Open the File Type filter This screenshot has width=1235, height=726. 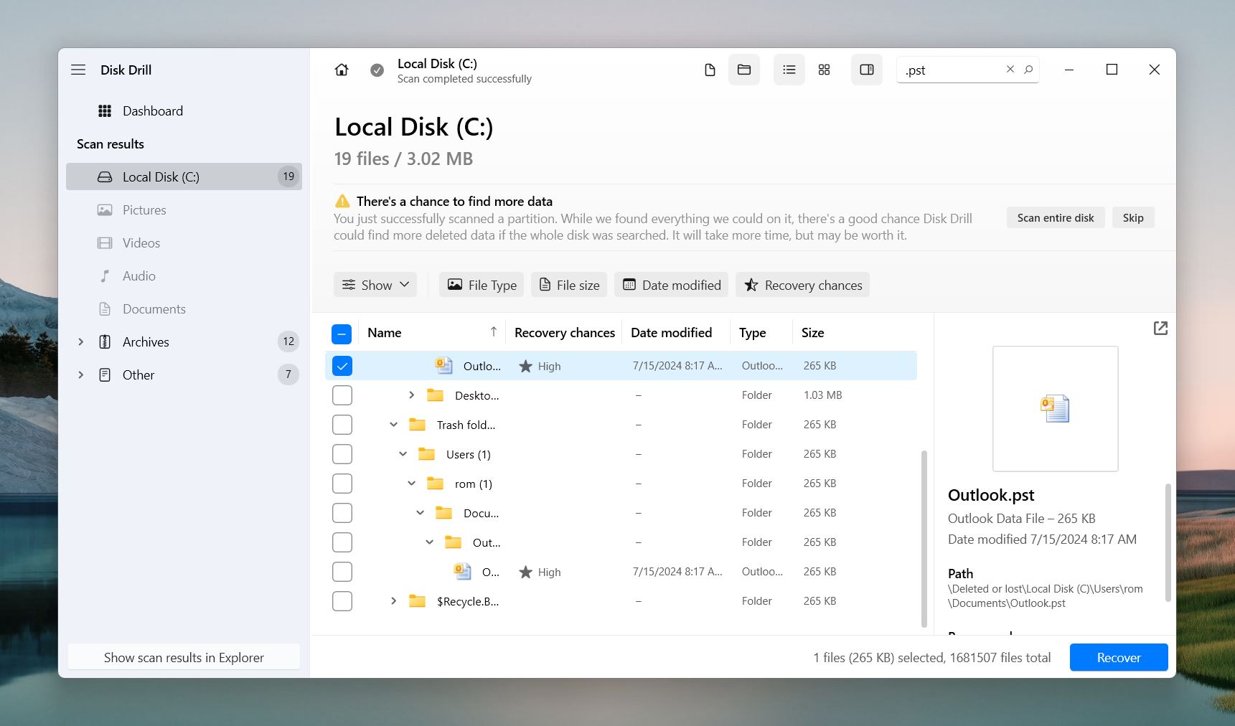tap(482, 285)
